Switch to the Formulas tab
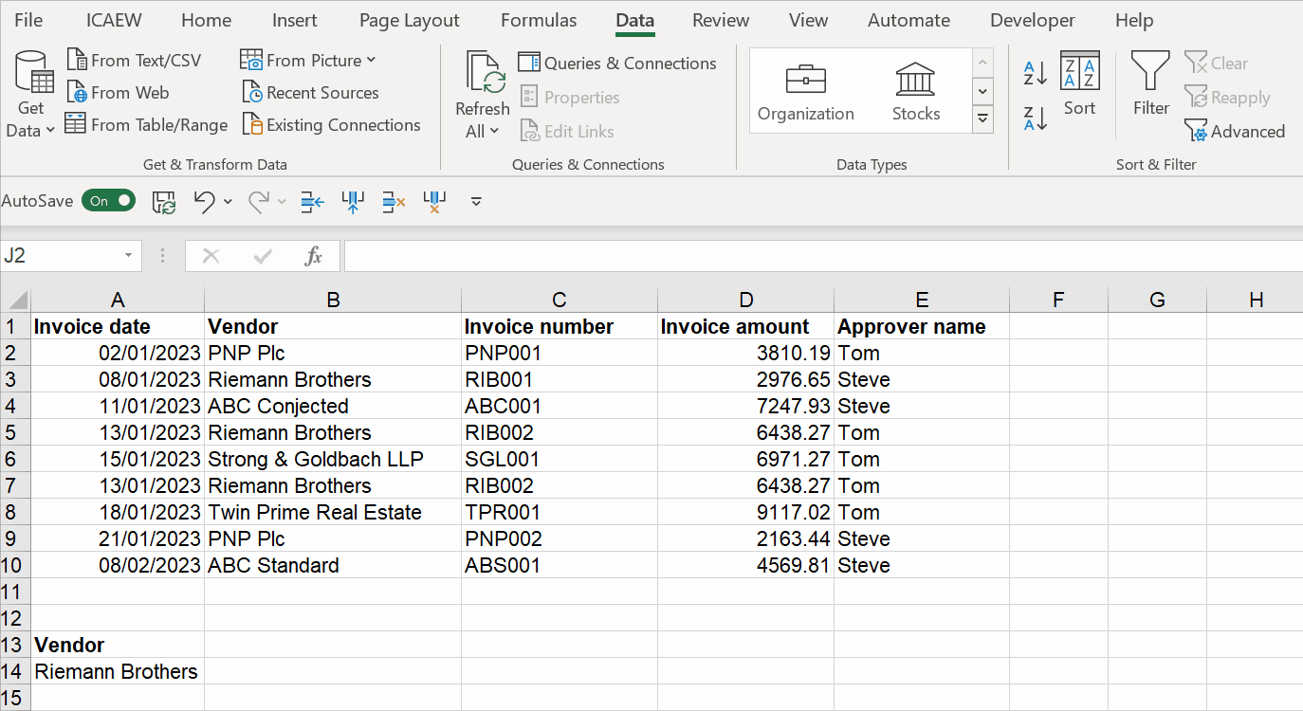The width and height of the screenshot is (1303, 711). pyautogui.click(x=538, y=20)
